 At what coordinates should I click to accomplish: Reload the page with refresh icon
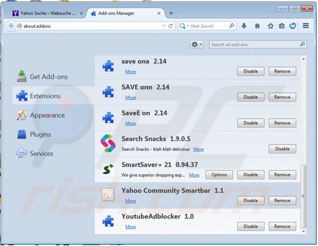click(171, 26)
